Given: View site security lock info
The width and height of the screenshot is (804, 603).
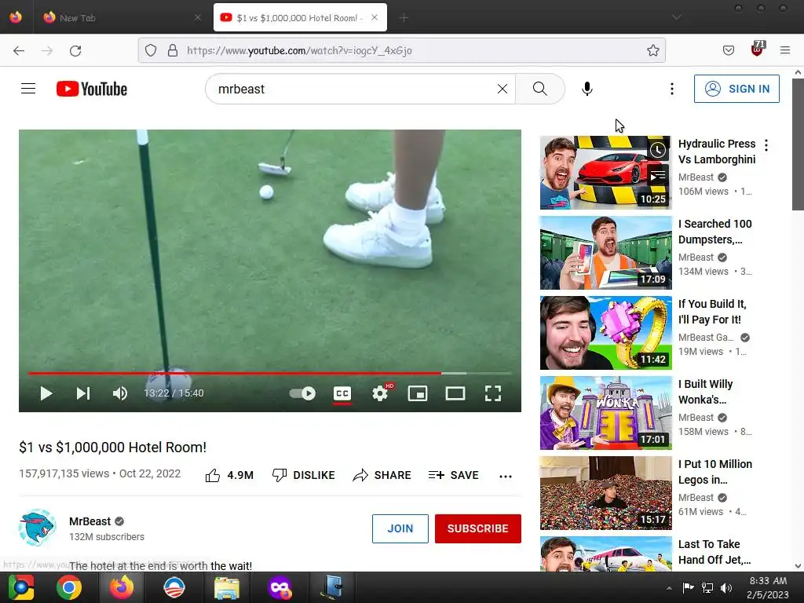Looking at the screenshot, I should (173, 50).
